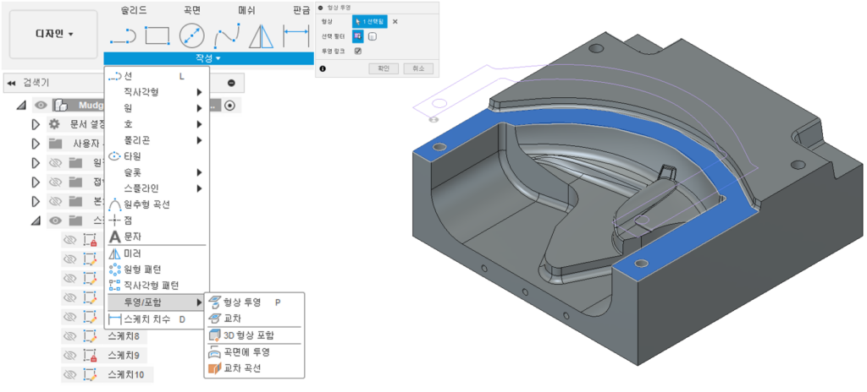The height and width of the screenshot is (392, 867).
Task: Choose 타원 (Ellipse) from the menu
Action: point(157,156)
